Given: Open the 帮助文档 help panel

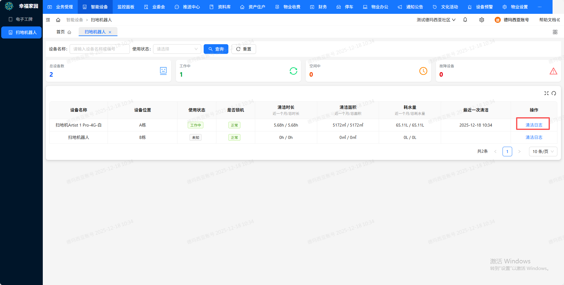Looking at the screenshot, I should pos(549,20).
